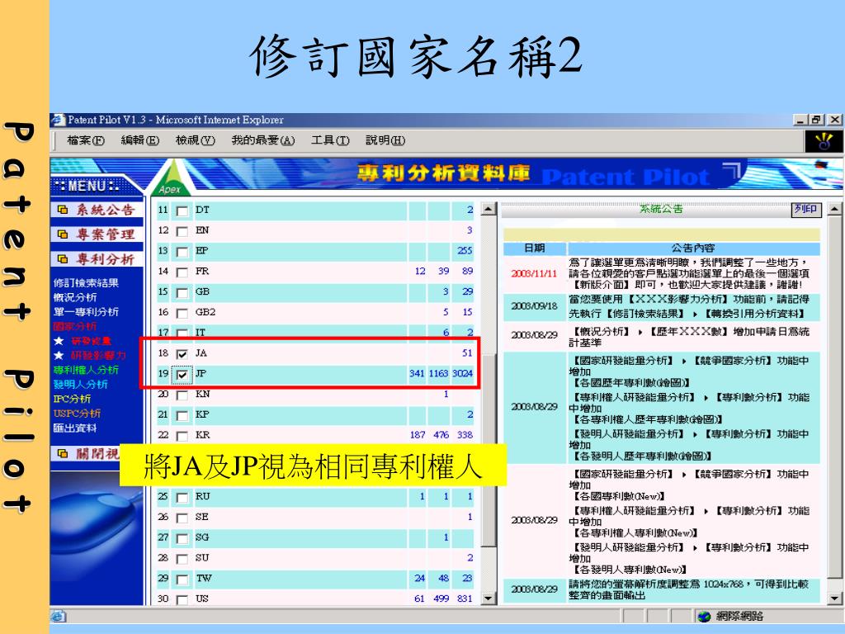Check the KP country checkbox
The image size is (845, 634).
[x=182, y=416]
